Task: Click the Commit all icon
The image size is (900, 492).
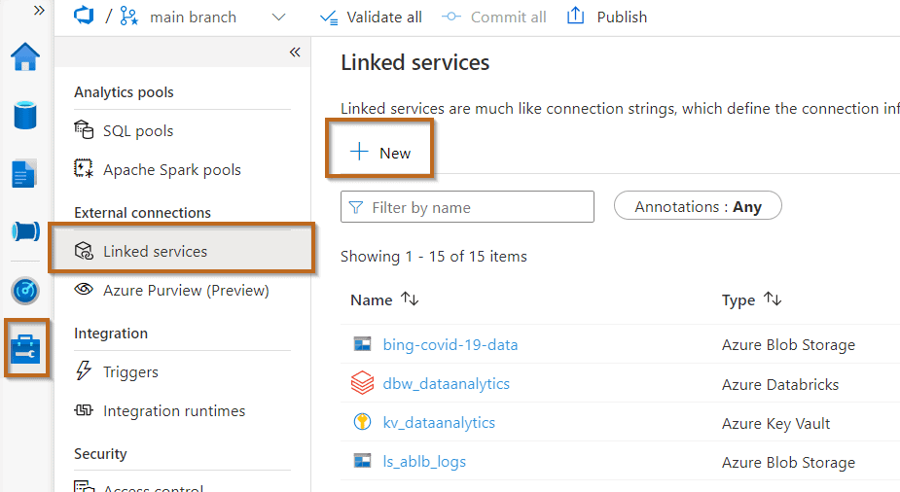Action: pyautogui.click(x=451, y=17)
